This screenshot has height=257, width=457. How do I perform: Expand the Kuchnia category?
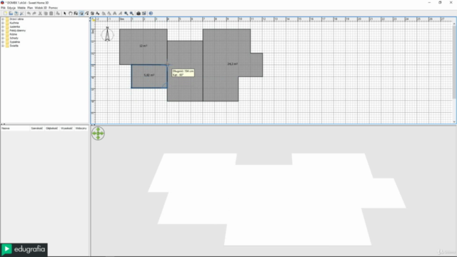tap(3, 23)
